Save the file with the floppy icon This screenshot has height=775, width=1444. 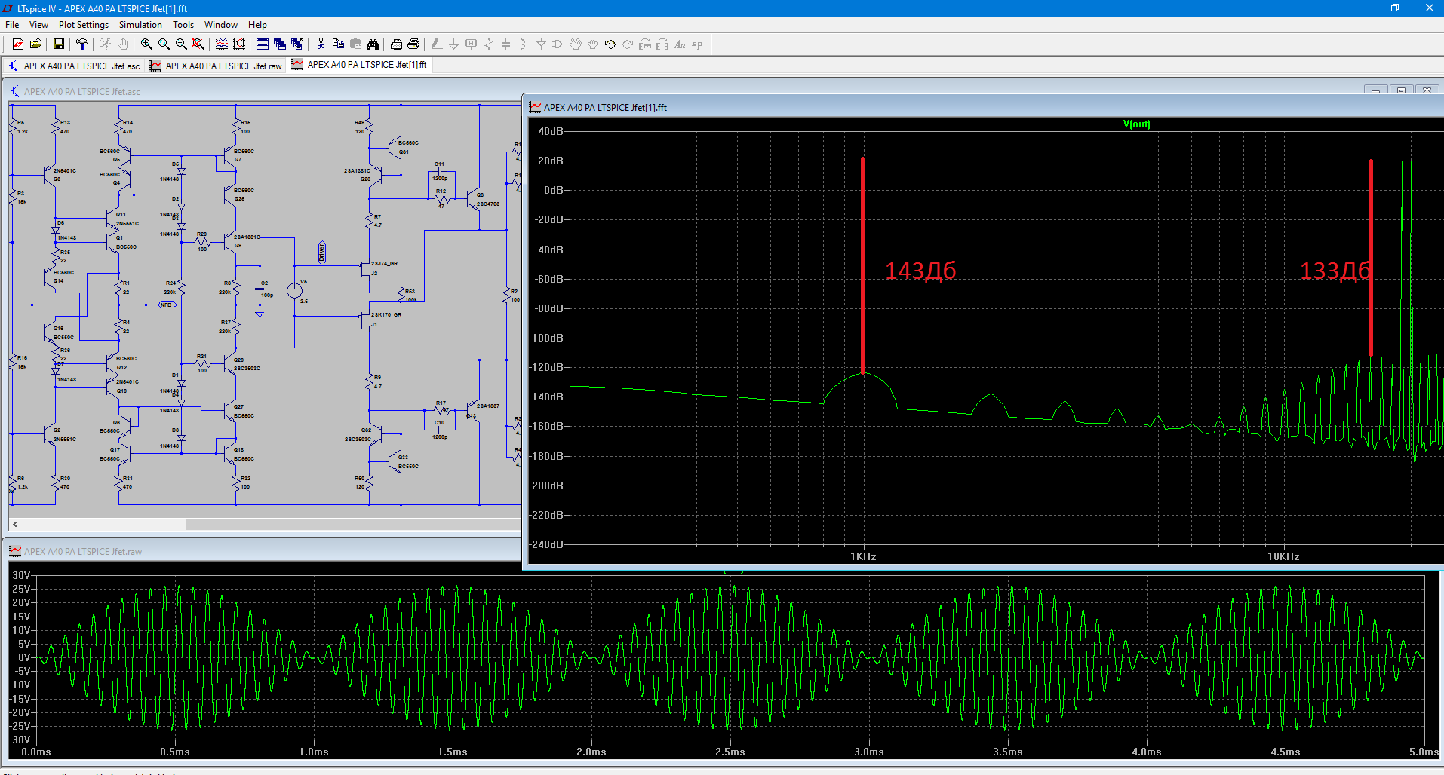[x=58, y=44]
